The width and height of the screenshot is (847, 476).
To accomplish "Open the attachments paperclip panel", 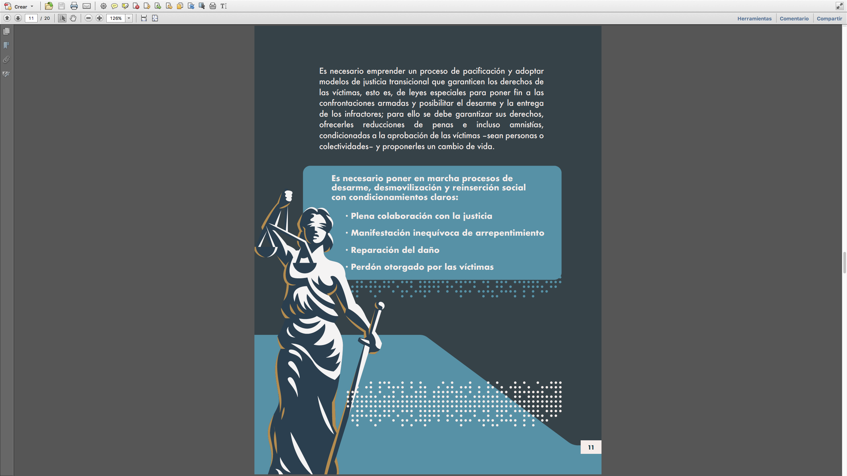I will click(x=6, y=60).
